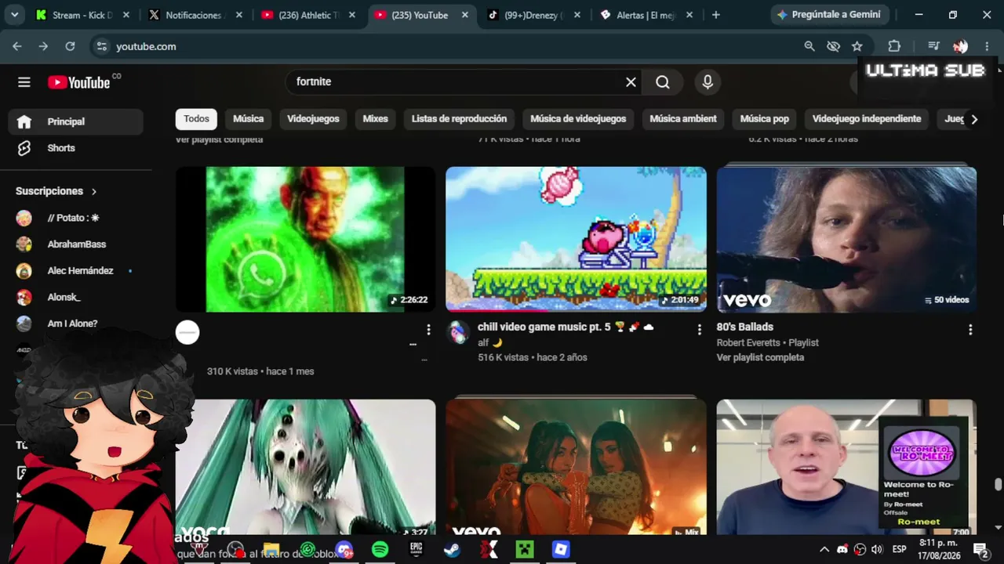Open the AbrahamBass subscription channel
The image size is (1004, 564).
76,244
